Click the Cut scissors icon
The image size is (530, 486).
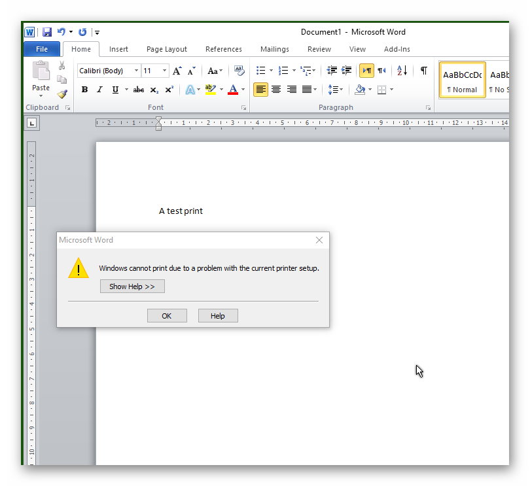62,66
